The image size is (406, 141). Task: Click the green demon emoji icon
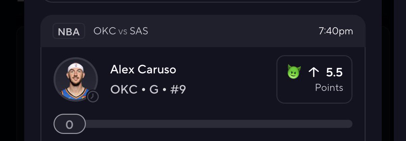point(294,72)
